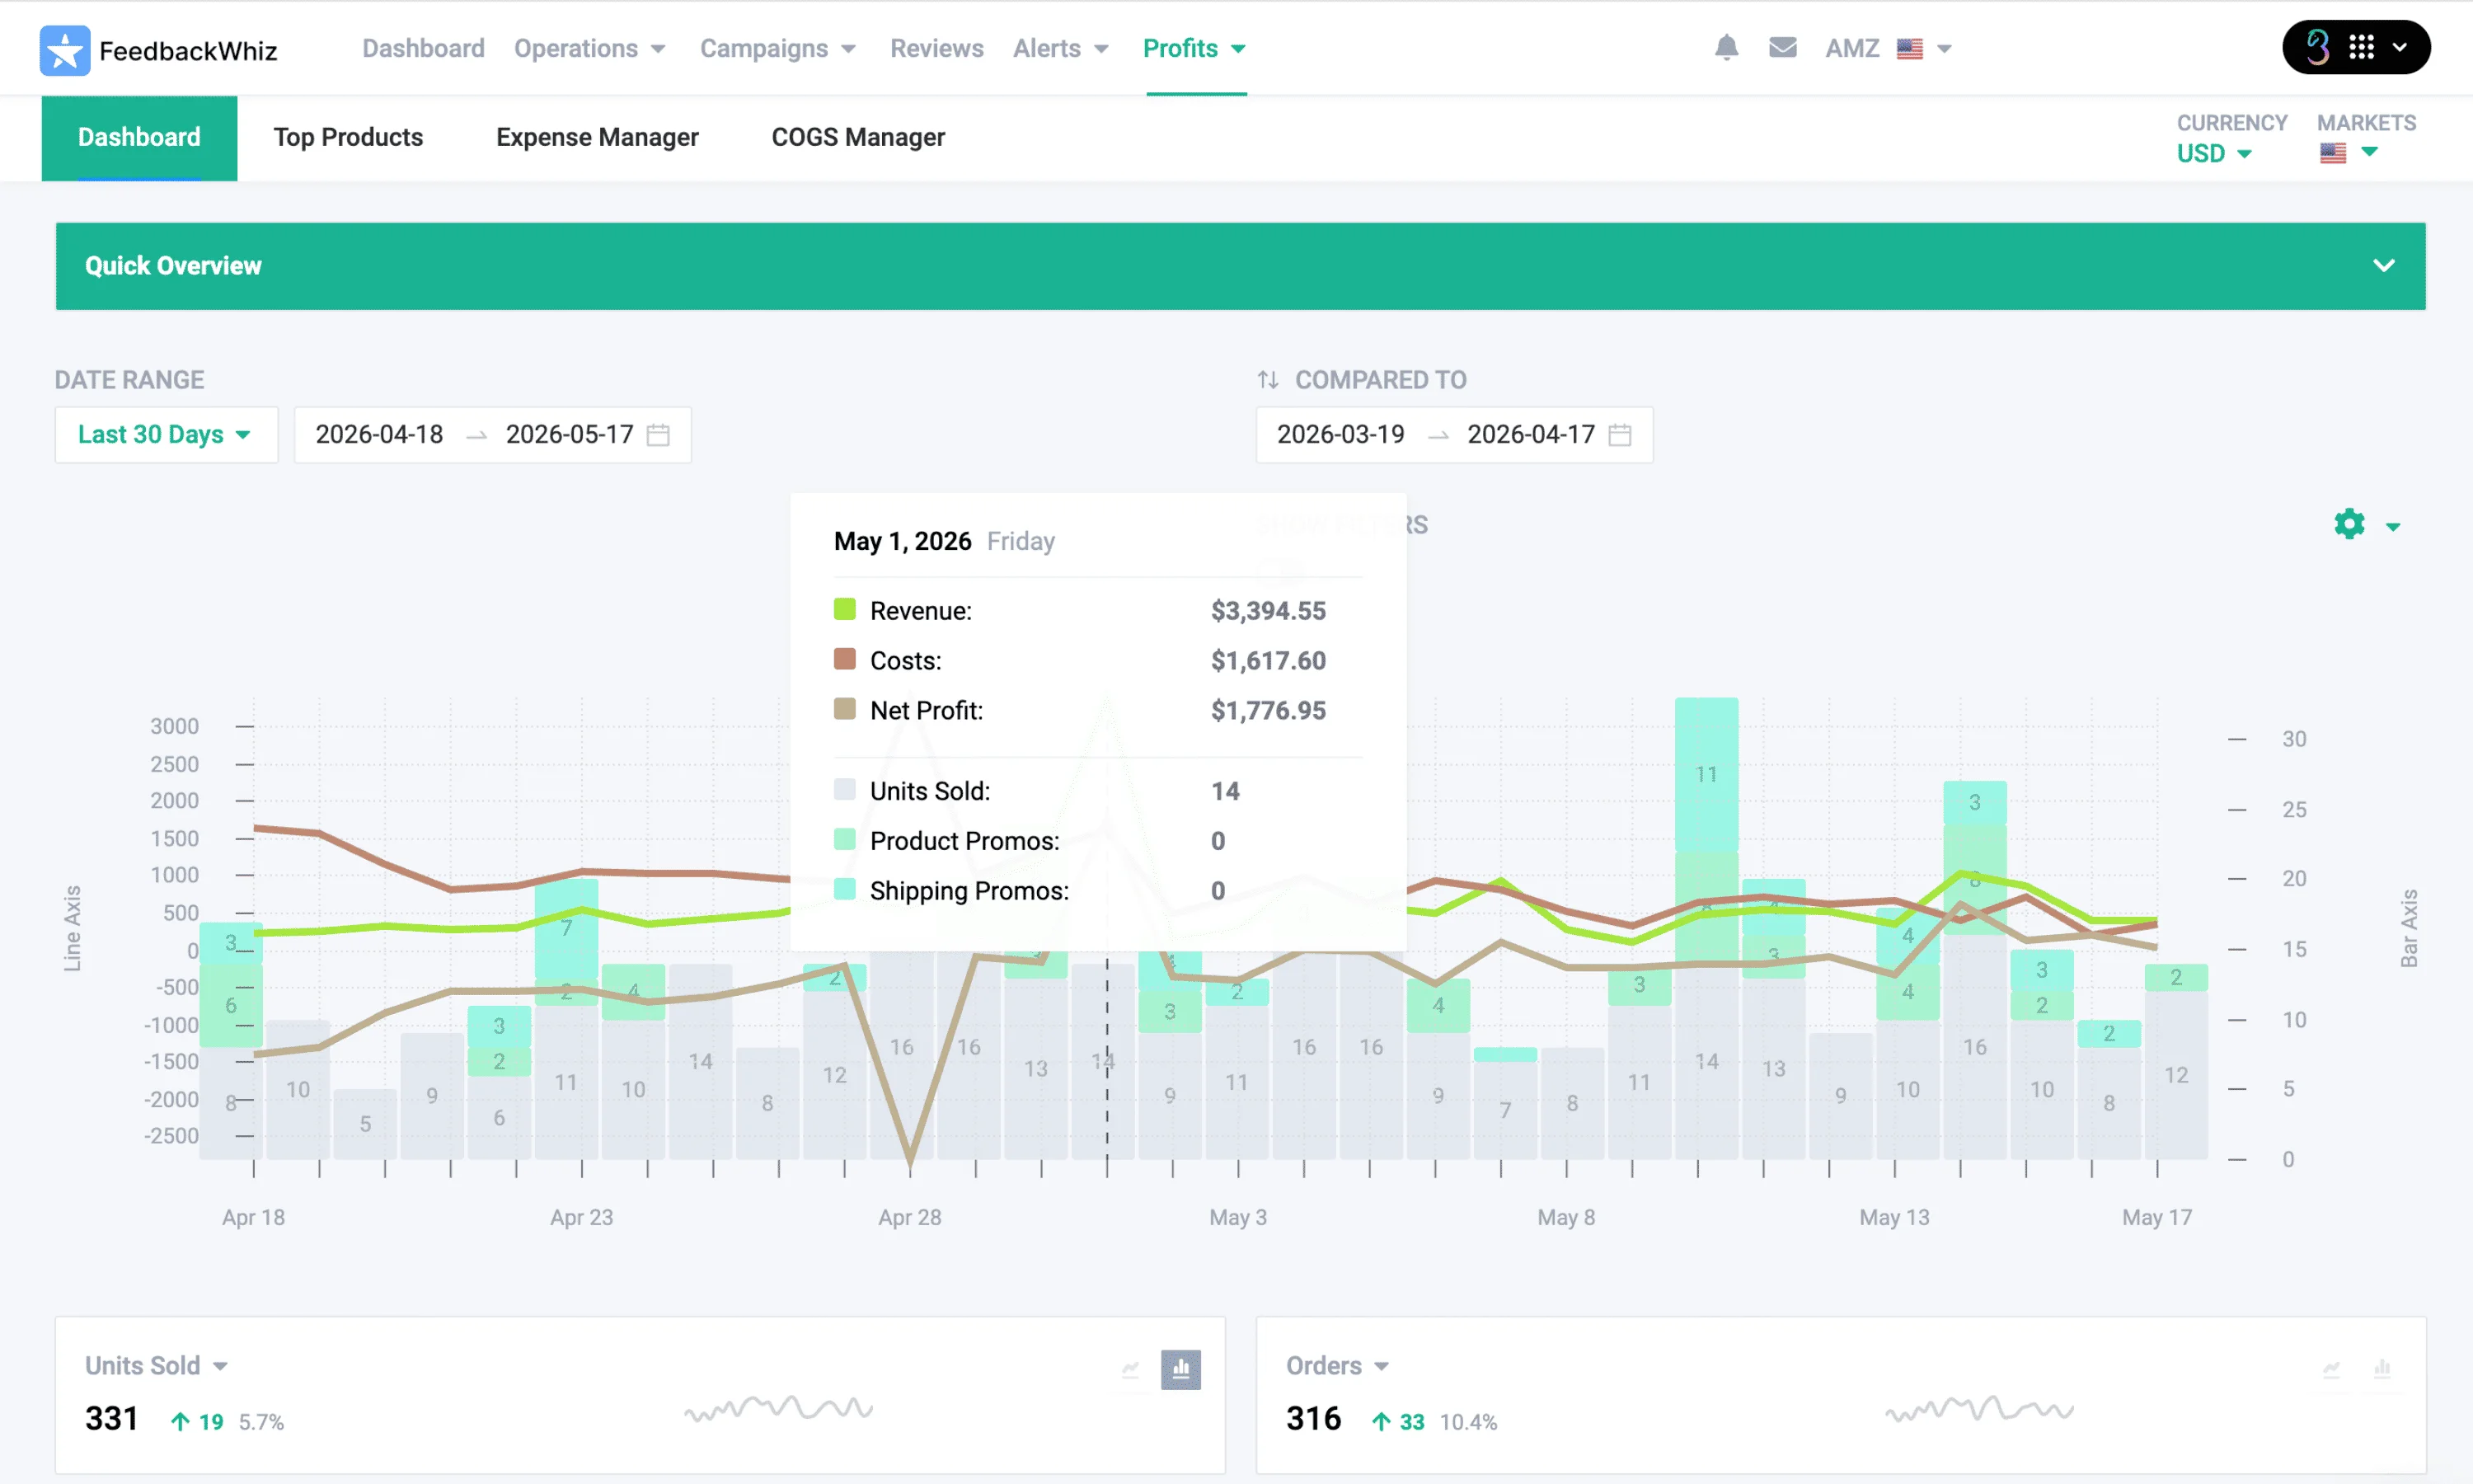Click the Units Sold gray swatch in tooltip
The image size is (2473, 1484).
click(845, 790)
